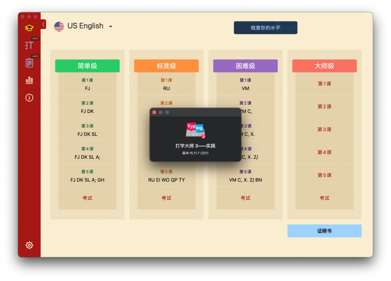The image size is (391, 281).
Task: Start the 考试 exam in 困难级 column
Action: click(246, 198)
